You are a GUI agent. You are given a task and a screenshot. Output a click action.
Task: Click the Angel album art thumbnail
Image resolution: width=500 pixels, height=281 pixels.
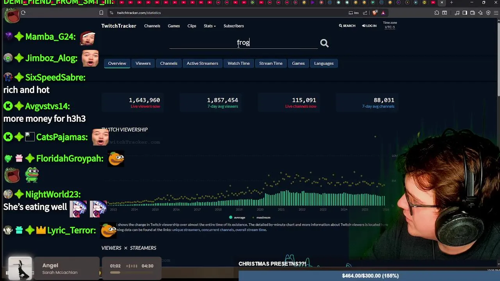pos(20,269)
